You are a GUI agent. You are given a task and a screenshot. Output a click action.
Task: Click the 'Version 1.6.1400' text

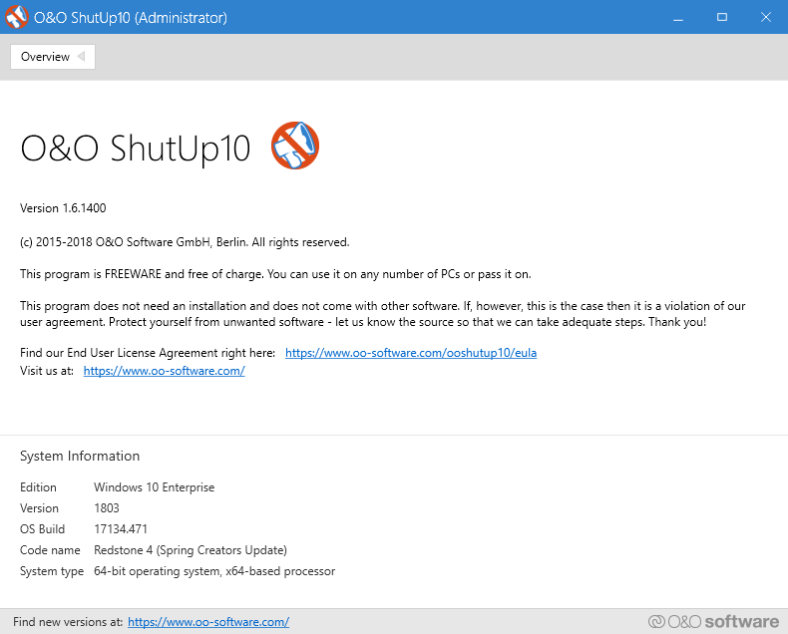(x=63, y=208)
